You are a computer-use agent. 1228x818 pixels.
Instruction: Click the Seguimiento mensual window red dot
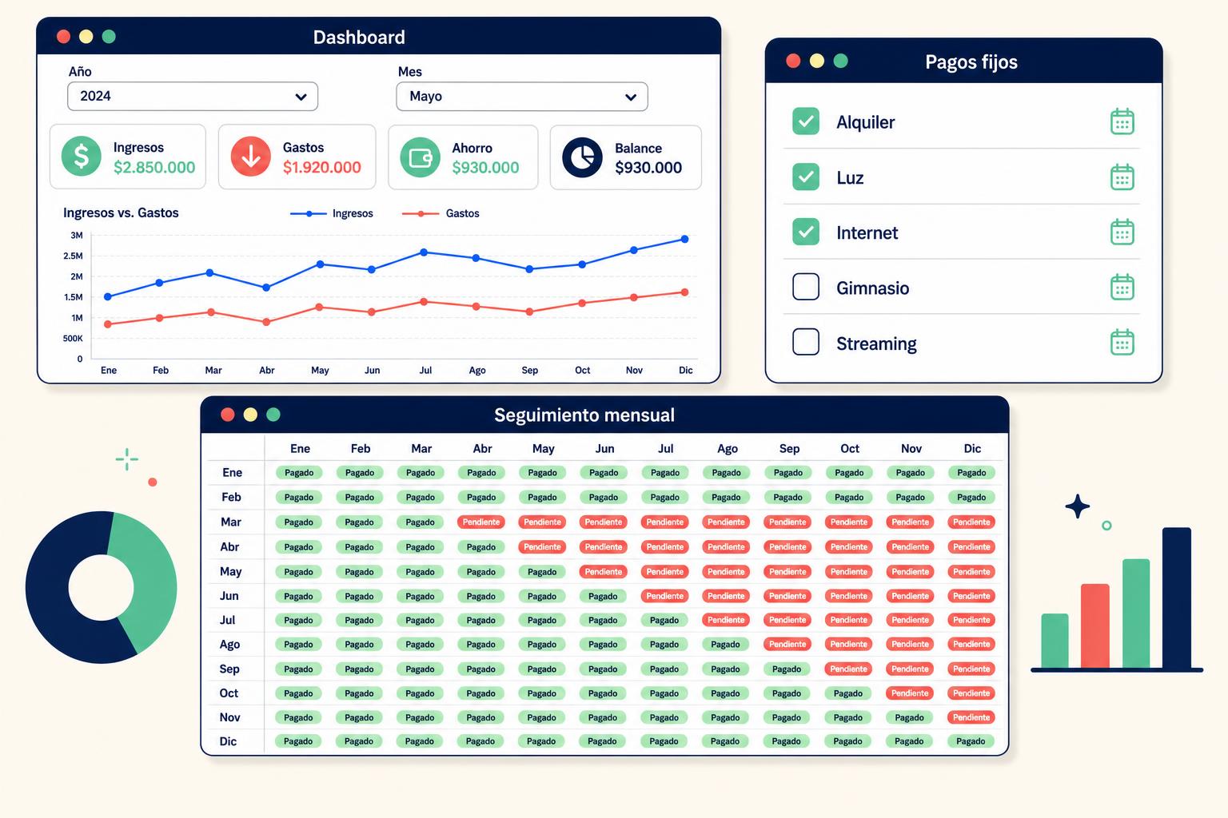pos(228,414)
